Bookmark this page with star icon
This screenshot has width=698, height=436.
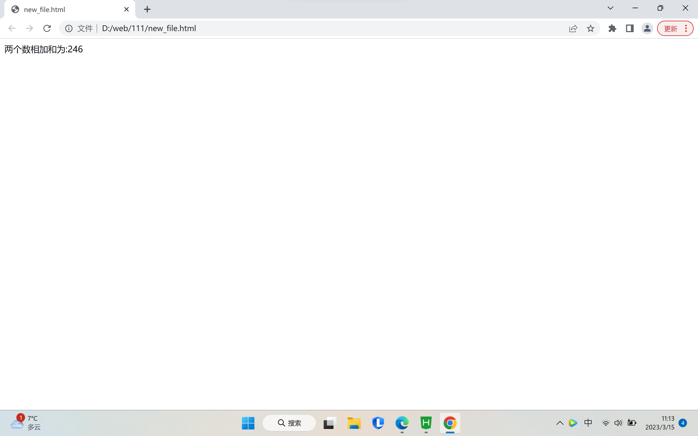[x=590, y=28]
